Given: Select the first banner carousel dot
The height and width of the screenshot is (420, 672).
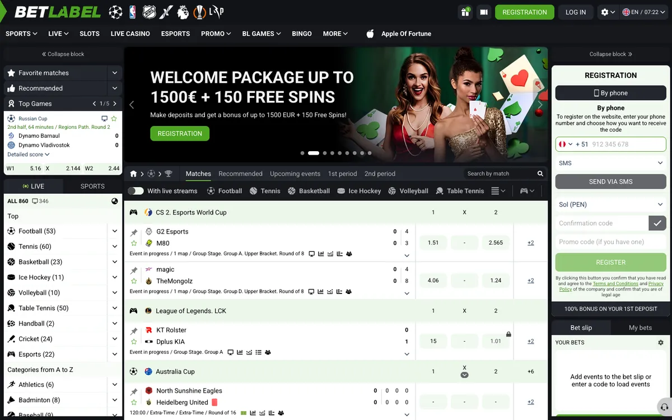Looking at the screenshot, I should 302,153.
